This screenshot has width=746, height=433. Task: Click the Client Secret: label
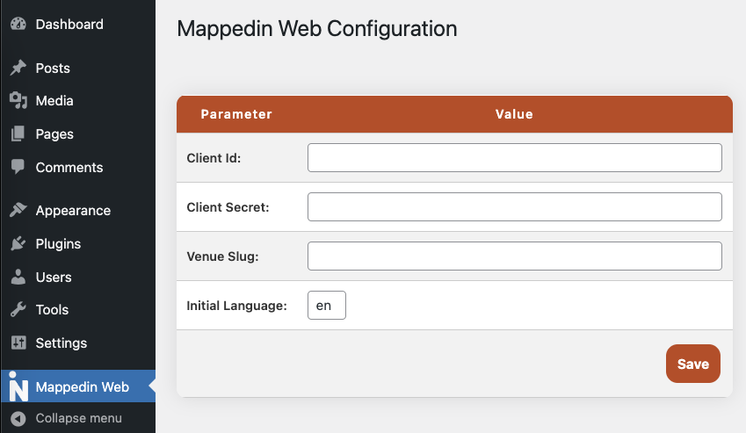pos(228,207)
